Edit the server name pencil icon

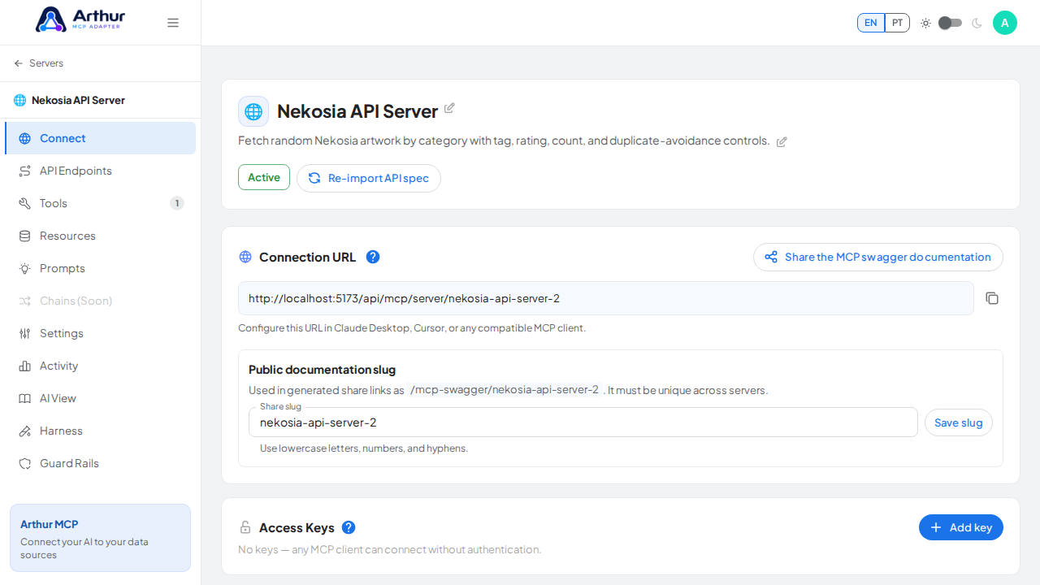pyautogui.click(x=449, y=108)
